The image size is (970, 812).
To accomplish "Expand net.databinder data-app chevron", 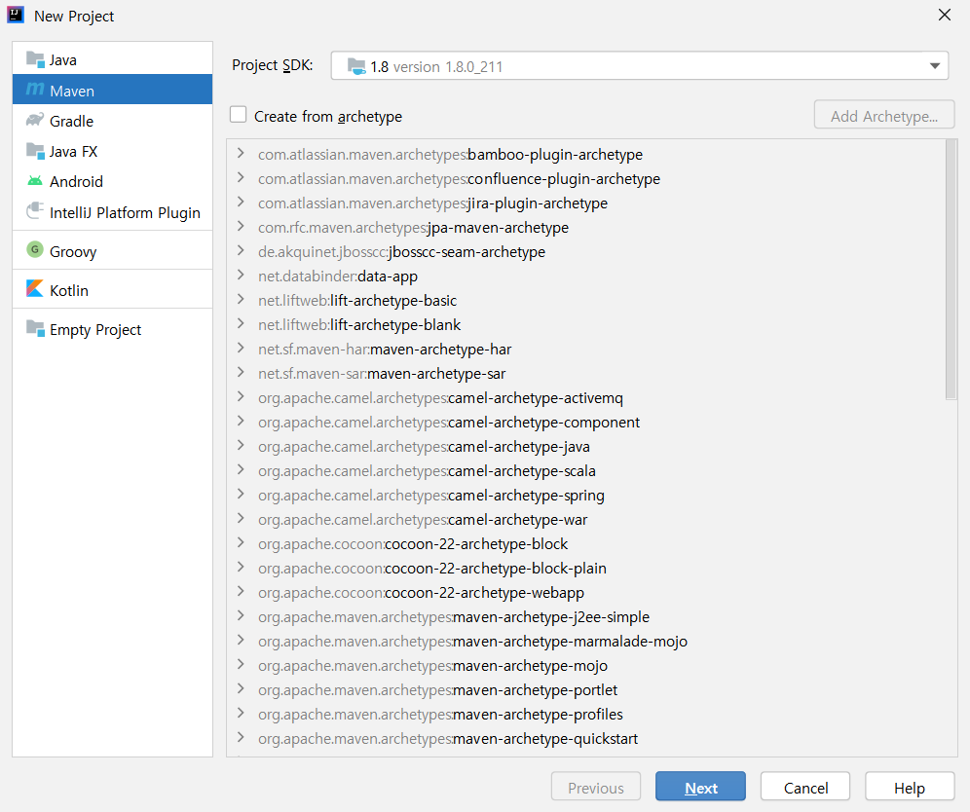I will (241, 276).
